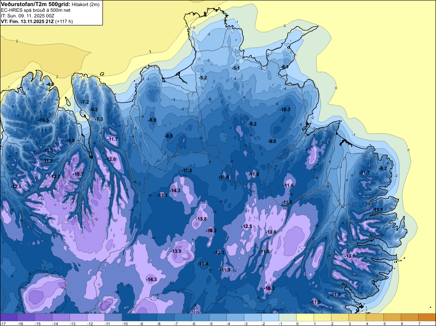Click the tan legend swatch labeled 4
This screenshot has height=326, width=436.
point(375,317)
